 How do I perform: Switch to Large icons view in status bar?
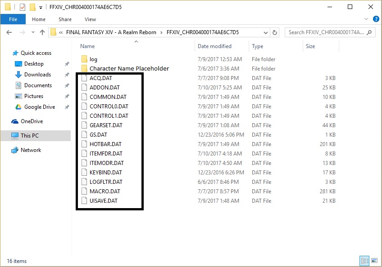(374, 261)
